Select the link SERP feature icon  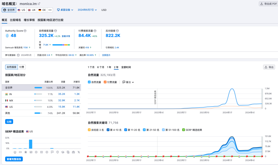tap(20, 152)
